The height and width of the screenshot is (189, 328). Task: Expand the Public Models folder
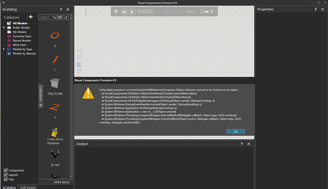tap(4, 27)
